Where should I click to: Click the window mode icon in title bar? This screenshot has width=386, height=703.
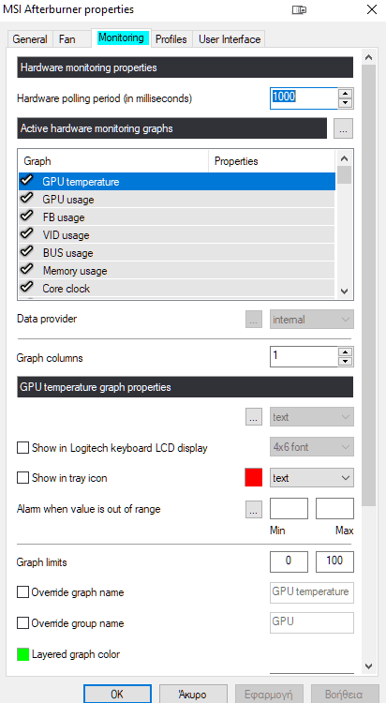tap(300, 9)
